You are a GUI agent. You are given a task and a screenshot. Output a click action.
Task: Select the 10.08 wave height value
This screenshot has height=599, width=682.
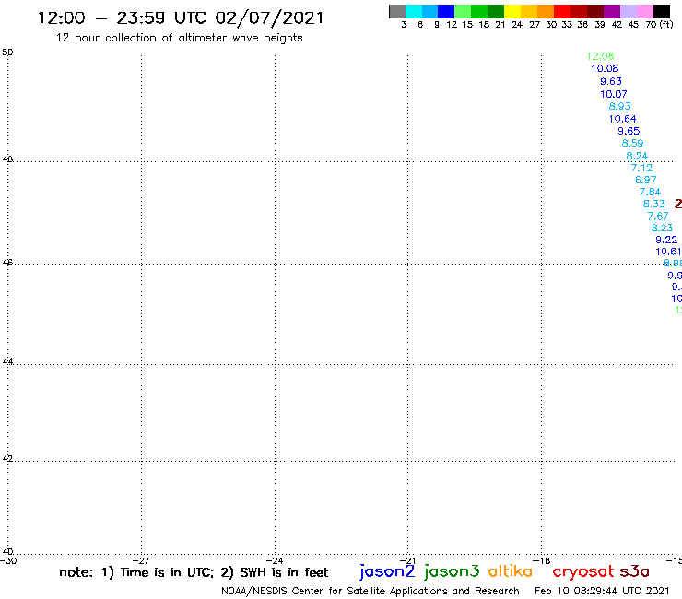(x=605, y=68)
